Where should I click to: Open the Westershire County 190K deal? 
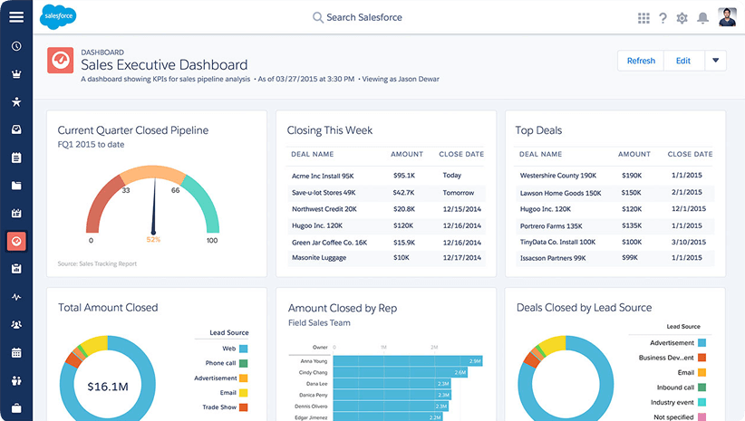pyautogui.click(x=557, y=176)
